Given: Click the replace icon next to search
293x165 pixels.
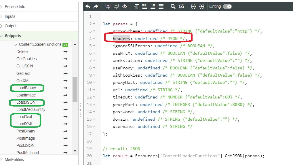Looking at the screenshot, I should (x=181, y=6).
